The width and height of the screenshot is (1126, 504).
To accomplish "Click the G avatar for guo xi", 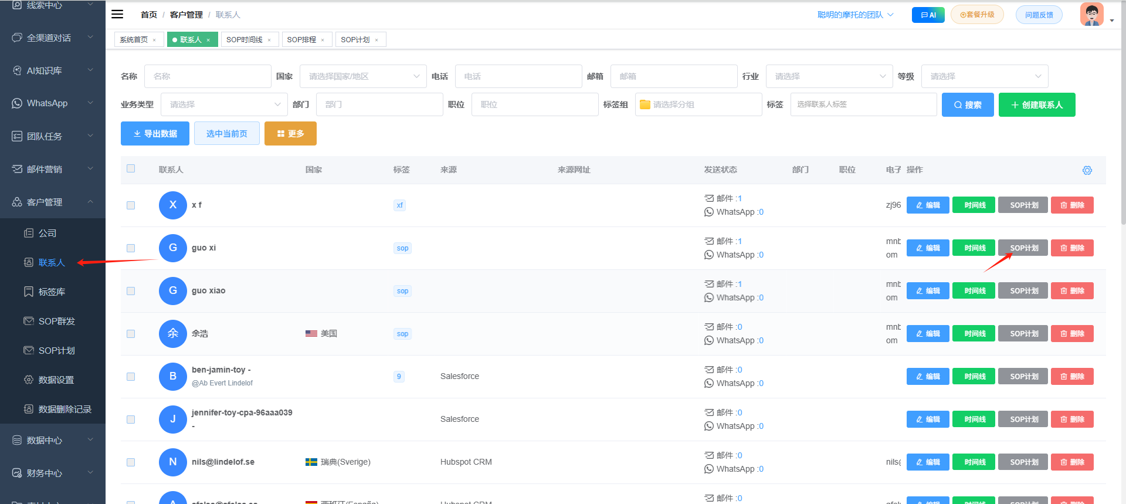I will [173, 248].
